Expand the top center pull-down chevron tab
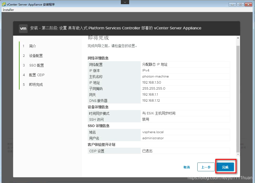Screen dimensions: 255x183 tap(125, 2)
